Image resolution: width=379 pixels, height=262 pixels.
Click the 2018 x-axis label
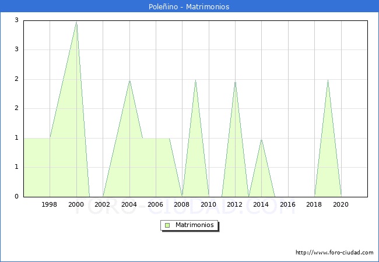point(314,204)
